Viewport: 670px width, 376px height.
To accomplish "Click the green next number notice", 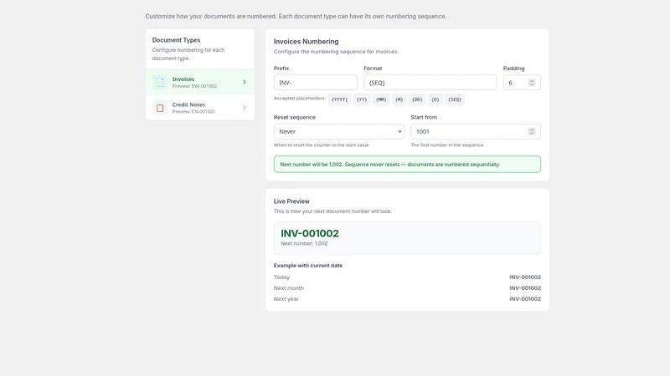I will click(x=407, y=165).
